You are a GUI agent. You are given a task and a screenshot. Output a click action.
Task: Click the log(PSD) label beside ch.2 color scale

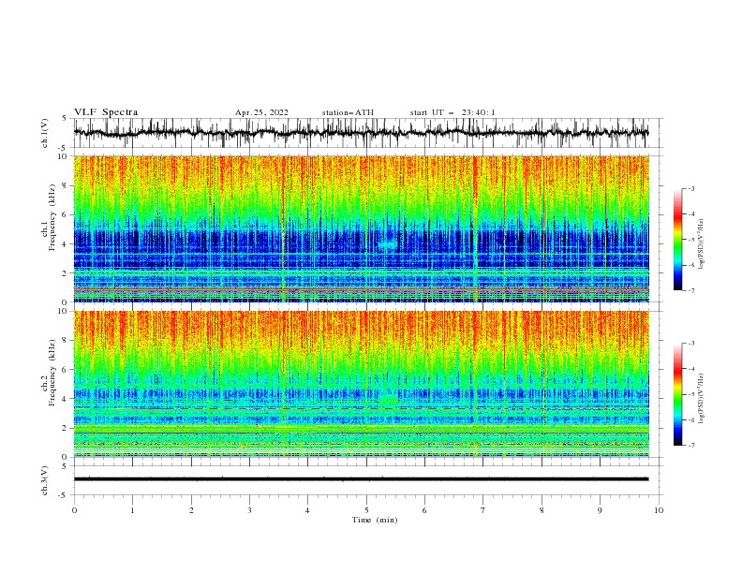(702, 399)
